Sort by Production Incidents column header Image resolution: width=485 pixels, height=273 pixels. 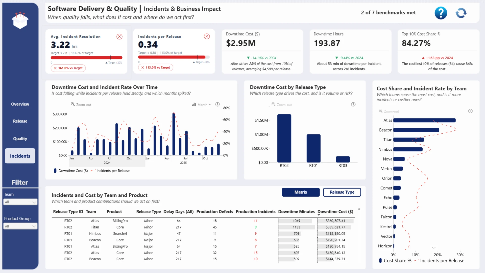click(255, 212)
